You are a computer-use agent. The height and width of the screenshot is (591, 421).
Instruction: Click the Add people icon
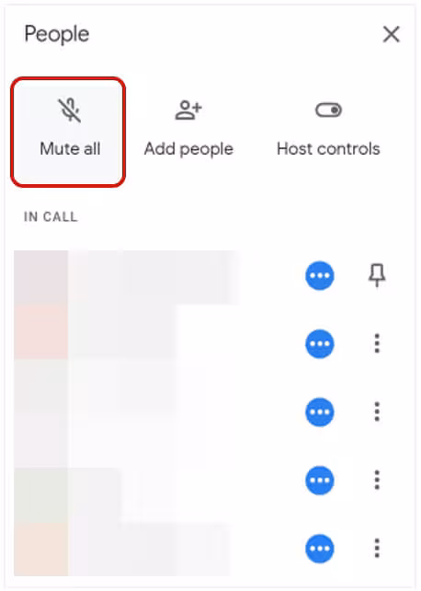[x=188, y=110]
